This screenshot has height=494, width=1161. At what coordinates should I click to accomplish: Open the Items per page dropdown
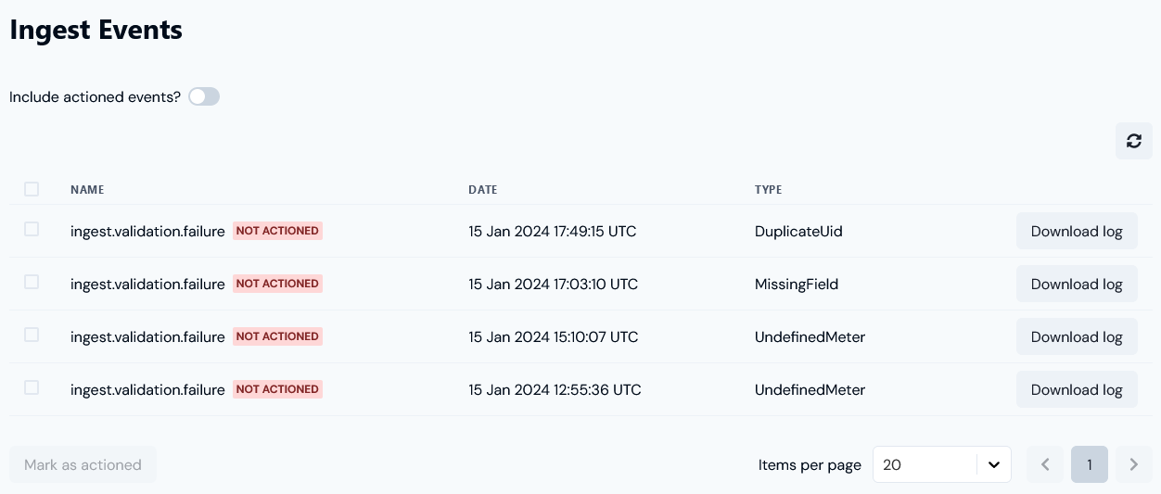(x=941, y=464)
